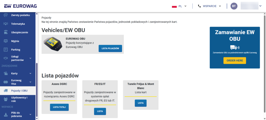
Task: Click the Ubezpieczenie truck icon
Action: (6, 32)
